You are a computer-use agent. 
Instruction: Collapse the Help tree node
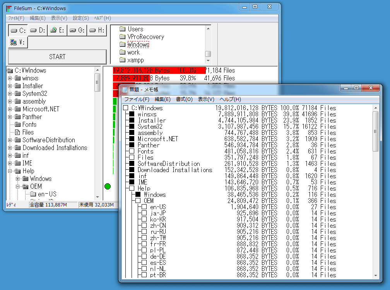coord(10,171)
